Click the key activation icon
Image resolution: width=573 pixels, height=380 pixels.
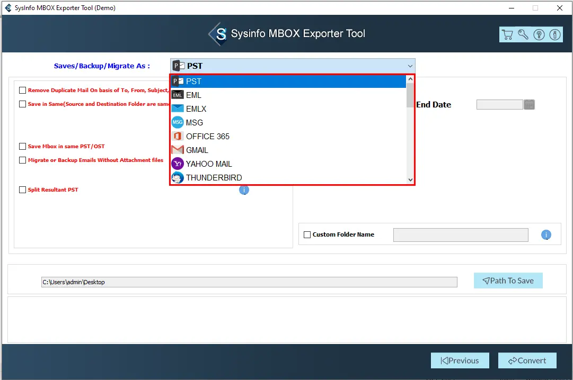tap(523, 35)
